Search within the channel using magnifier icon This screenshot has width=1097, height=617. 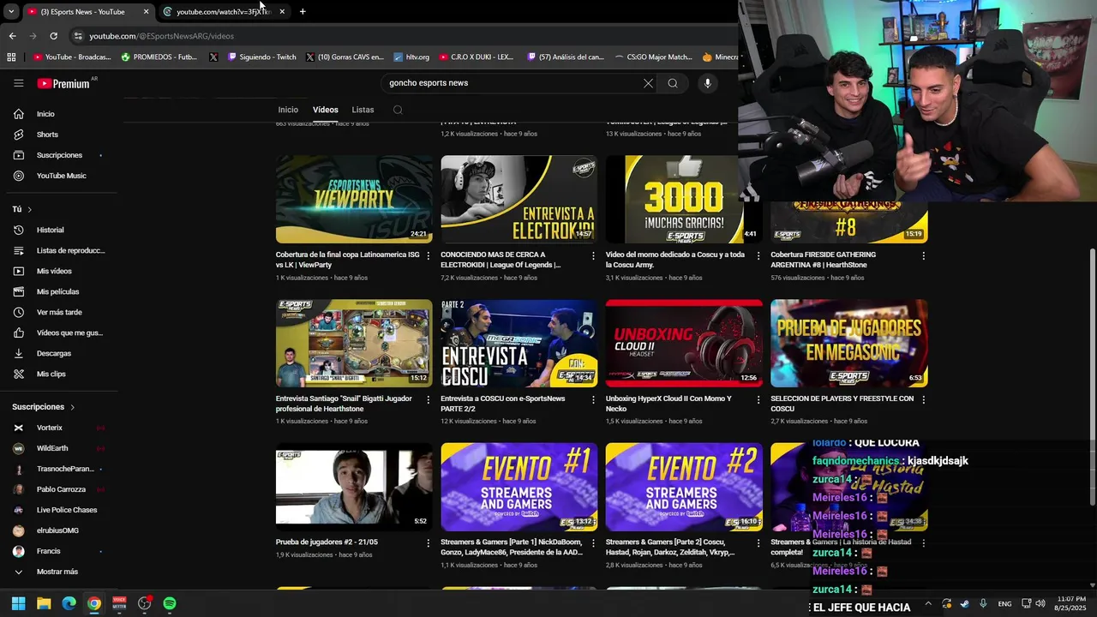(x=398, y=110)
